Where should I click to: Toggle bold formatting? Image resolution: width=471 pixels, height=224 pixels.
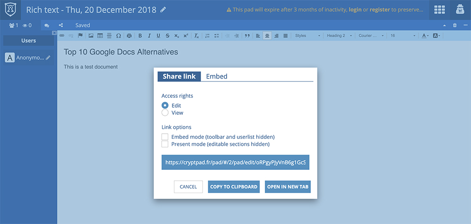pos(140,35)
